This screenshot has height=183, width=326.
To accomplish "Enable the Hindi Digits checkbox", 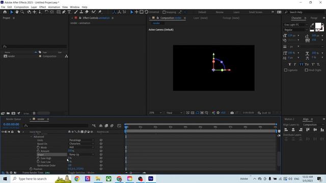I will click(307, 70).
